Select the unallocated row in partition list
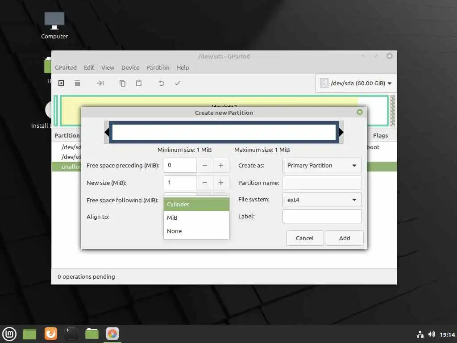 coord(66,167)
